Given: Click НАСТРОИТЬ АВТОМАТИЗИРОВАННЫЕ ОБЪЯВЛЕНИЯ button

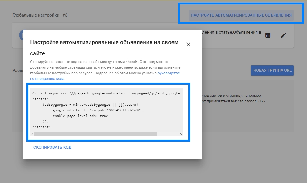Looking at the screenshot, I should 241,15.
